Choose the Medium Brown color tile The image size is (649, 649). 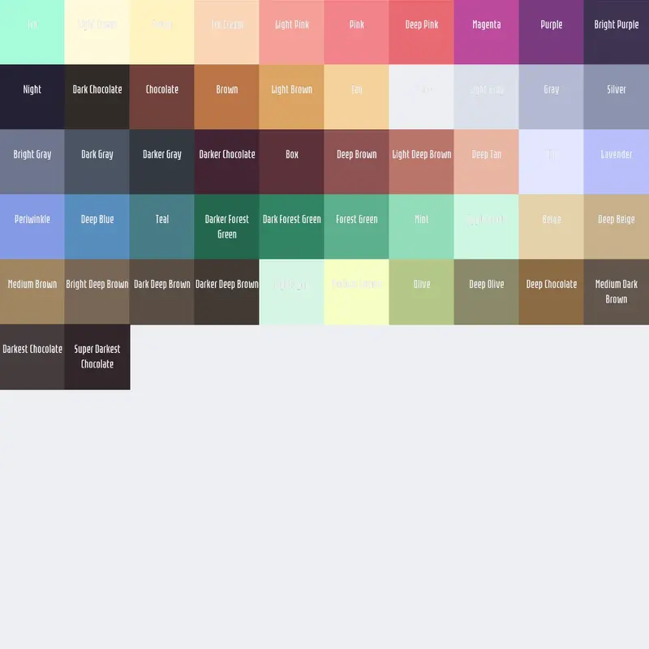32,292
